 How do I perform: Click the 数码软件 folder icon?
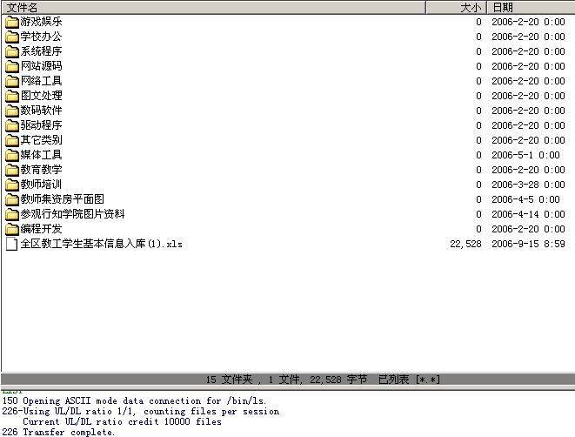click(x=11, y=111)
